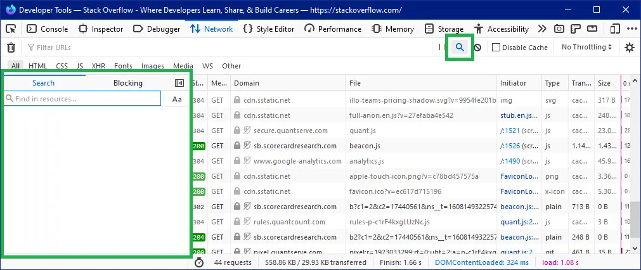The width and height of the screenshot is (641, 270).
Task: Click lock icon on rules.quantcount.com row
Action: click(x=236, y=222)
